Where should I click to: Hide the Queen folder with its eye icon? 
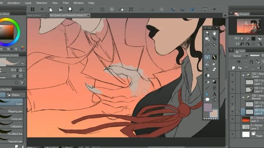click(x=232, y=75)
